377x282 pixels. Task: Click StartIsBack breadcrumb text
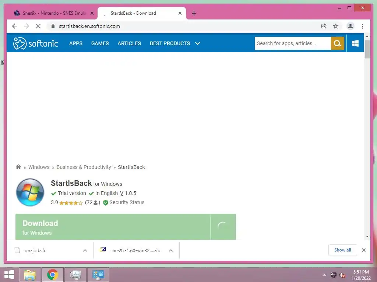(131, 167)
